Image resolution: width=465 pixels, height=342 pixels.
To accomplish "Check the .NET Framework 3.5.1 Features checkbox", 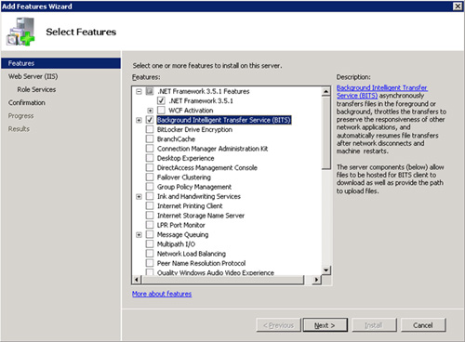I will pyautogui.click(x=150, y=91).
